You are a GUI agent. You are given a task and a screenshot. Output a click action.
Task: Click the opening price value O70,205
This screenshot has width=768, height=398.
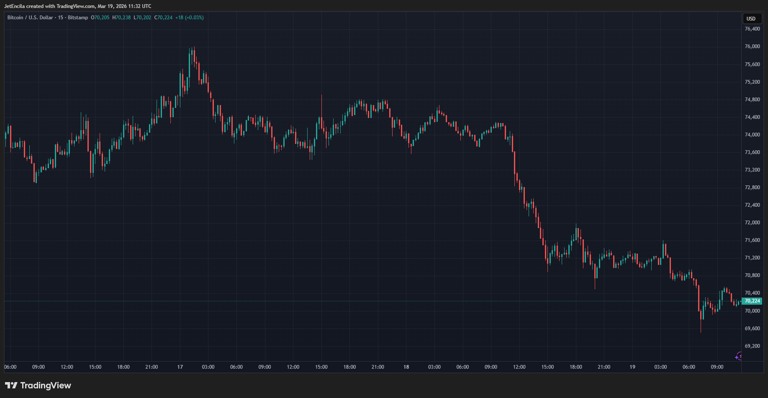point(100,18)
